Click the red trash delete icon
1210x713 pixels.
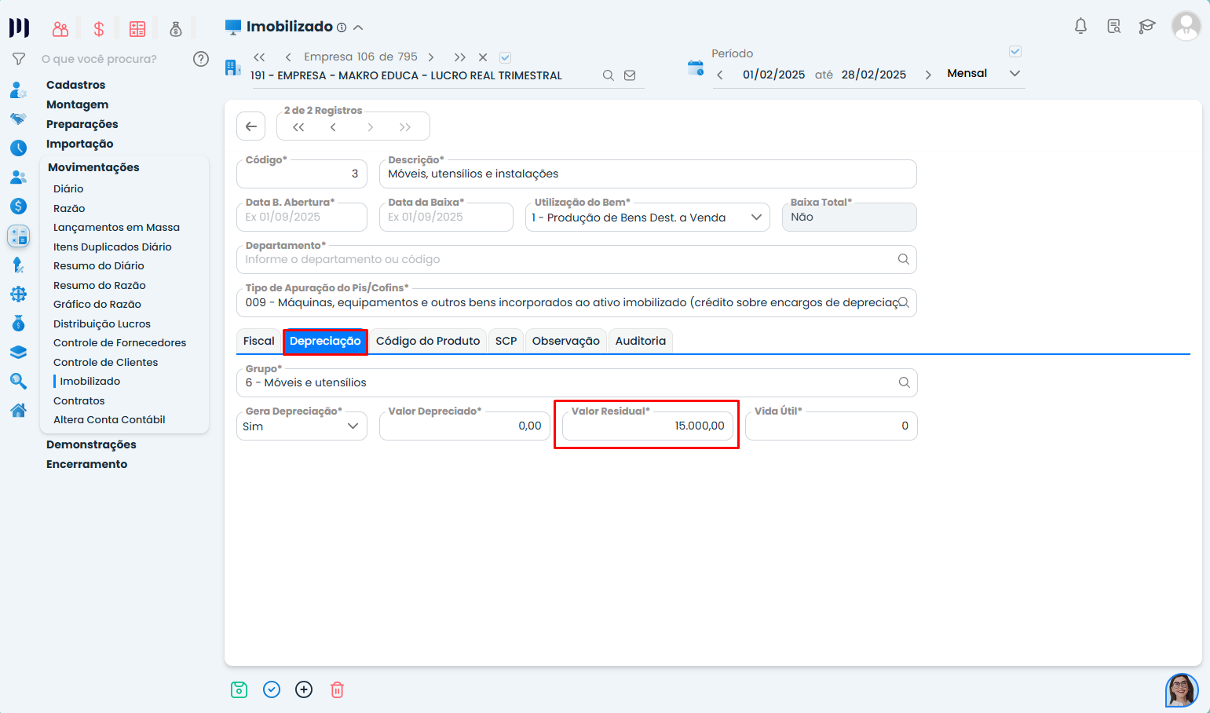pos(337,689)
